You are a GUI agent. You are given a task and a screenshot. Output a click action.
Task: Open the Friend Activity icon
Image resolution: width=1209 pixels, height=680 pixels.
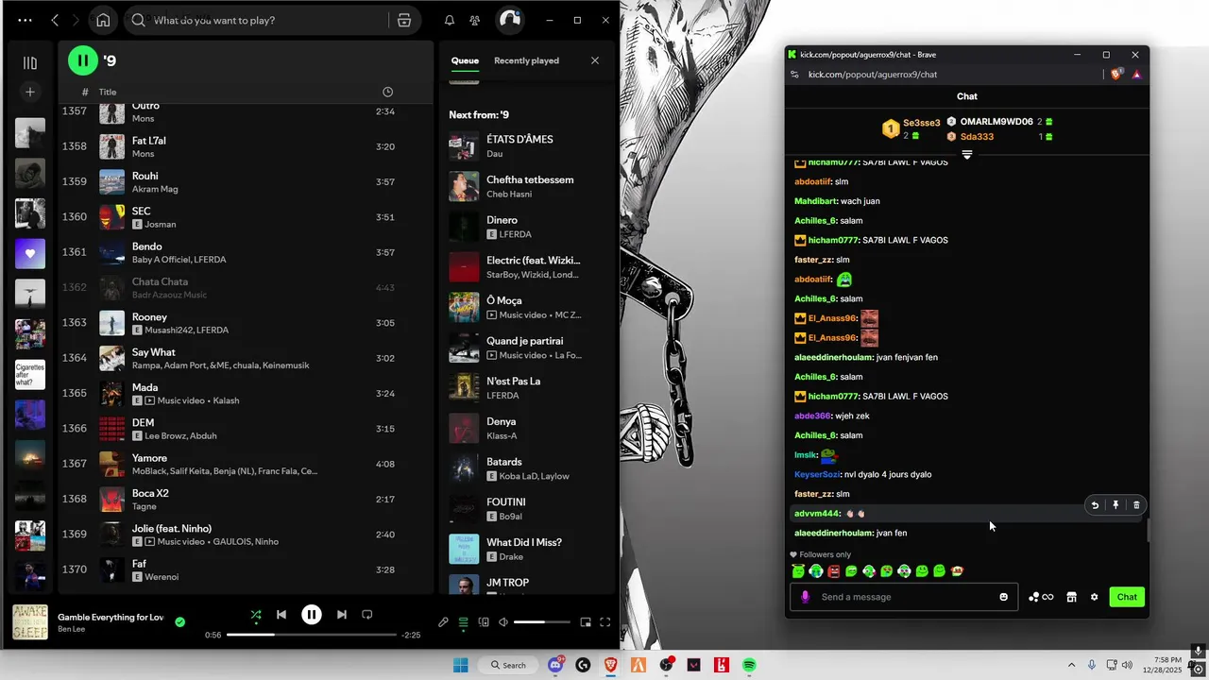click(x=475, y=20)
